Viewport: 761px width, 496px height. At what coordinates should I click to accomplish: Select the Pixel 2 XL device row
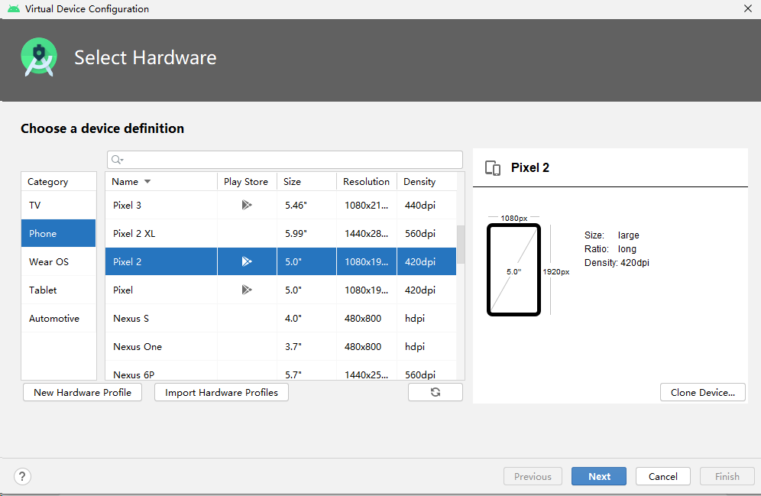pyautogui.click(x=280, y=233)
